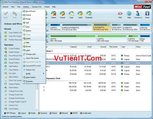The width and height of the screenshot is (153, 119).
Task: Choose Extend from Partition menu
Action: (34, 15)
